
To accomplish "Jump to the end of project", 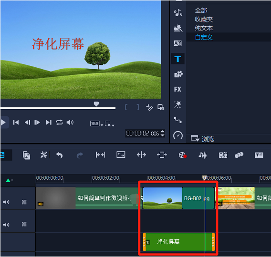I will (x=49, y=123).
